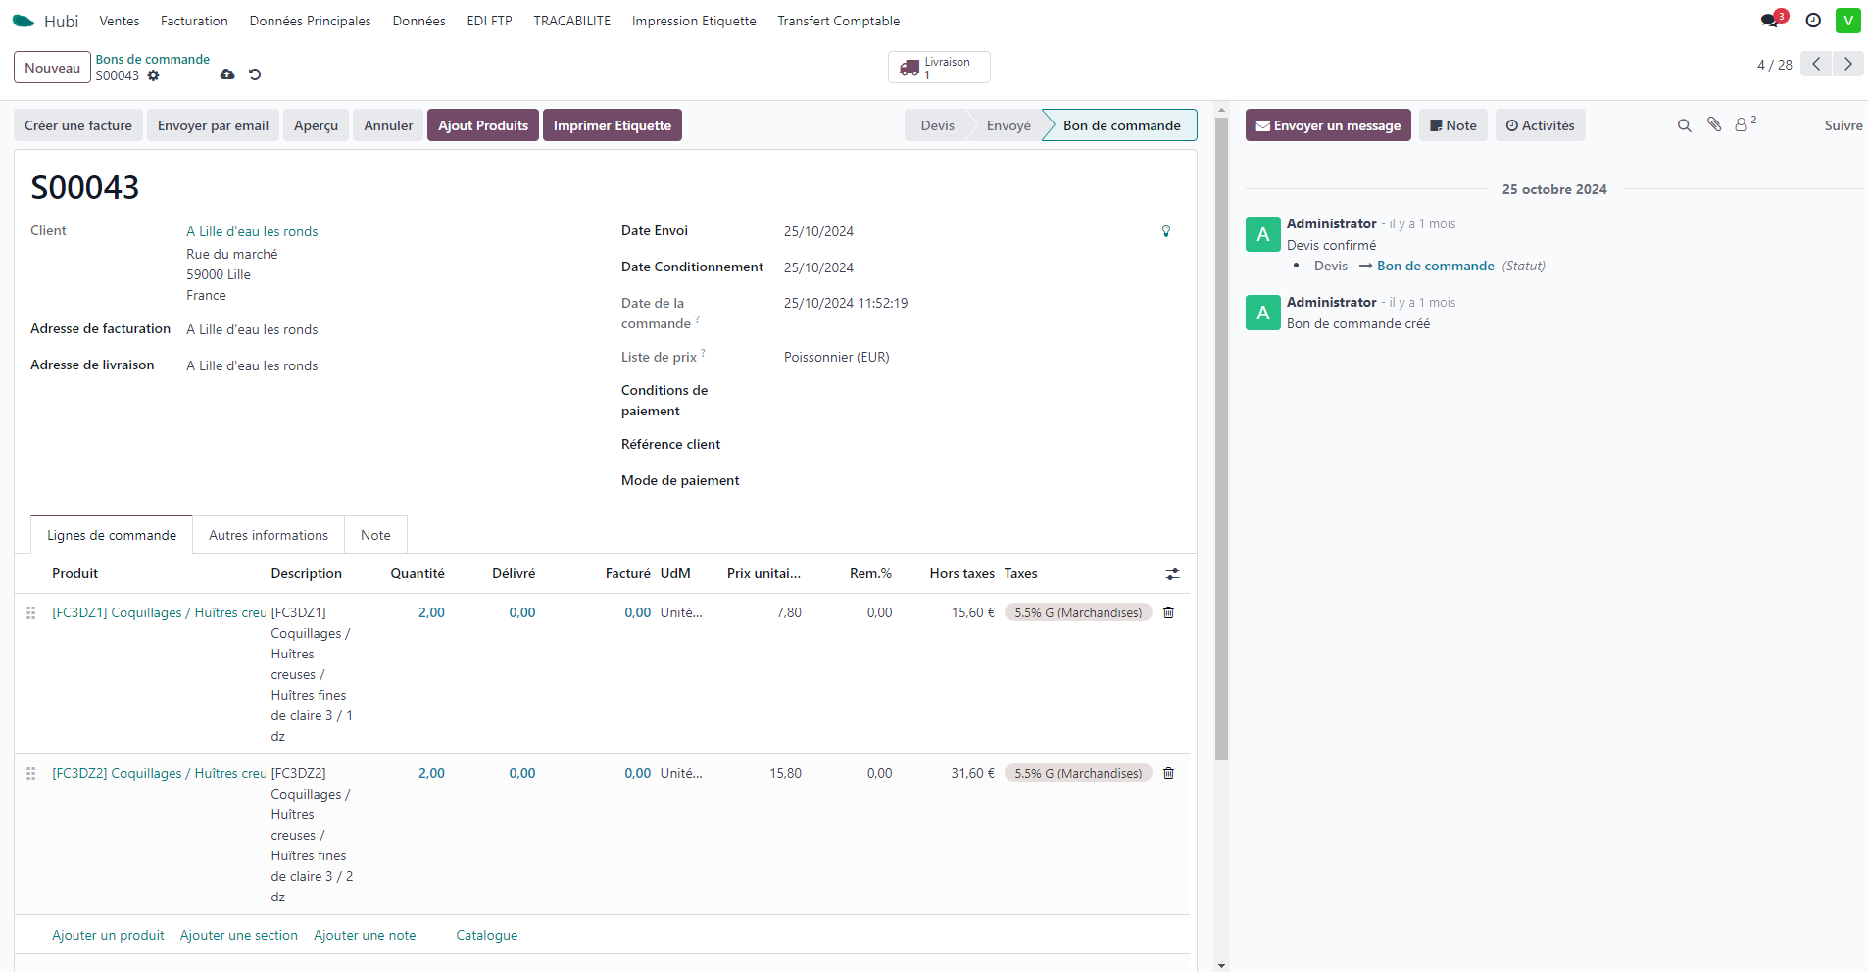Click the Créer une facture button

(x=78, y=125)
